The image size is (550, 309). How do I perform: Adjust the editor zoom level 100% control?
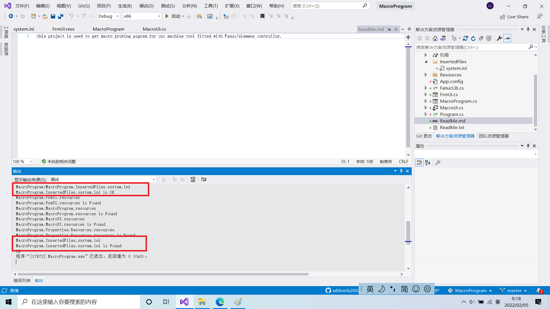pos(22,161)
